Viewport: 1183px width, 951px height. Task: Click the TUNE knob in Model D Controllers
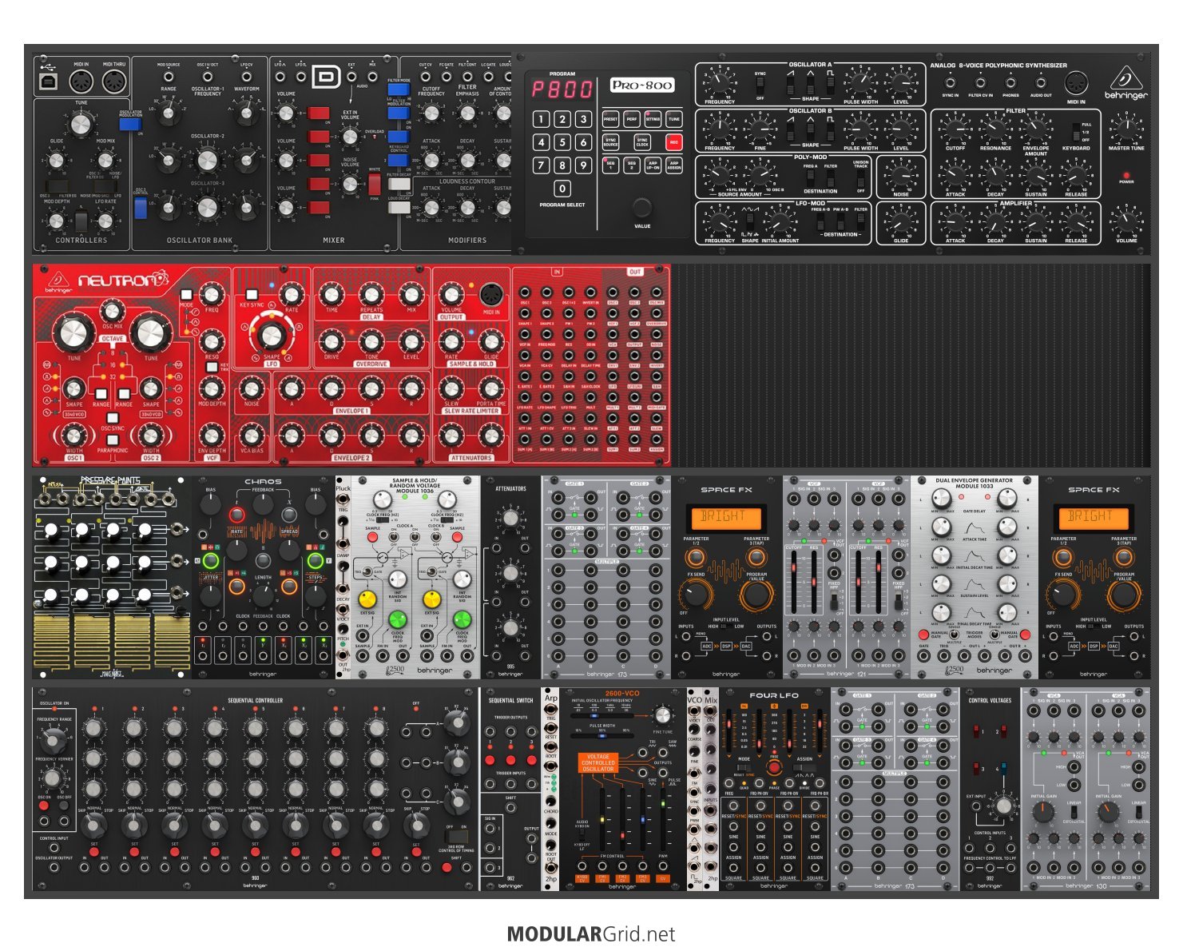[81, 125]
